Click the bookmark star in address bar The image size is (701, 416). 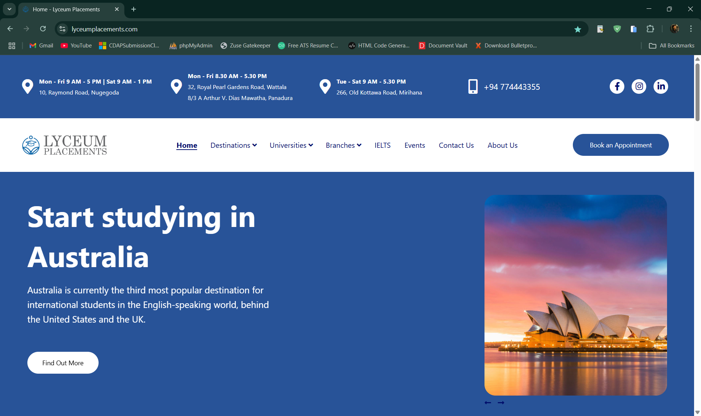tap(578, 29)
